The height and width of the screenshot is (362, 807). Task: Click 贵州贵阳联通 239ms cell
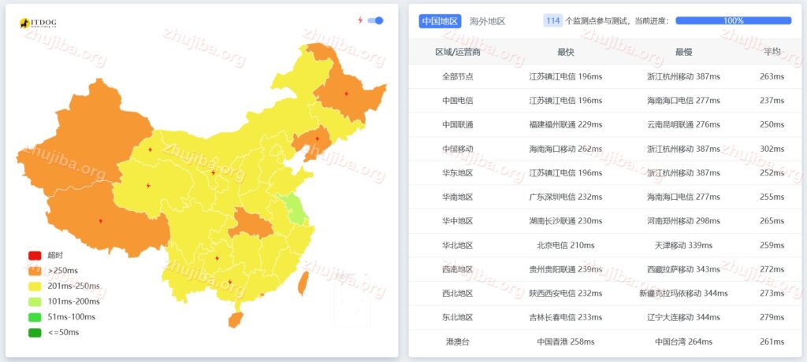[x=566, y=269]
